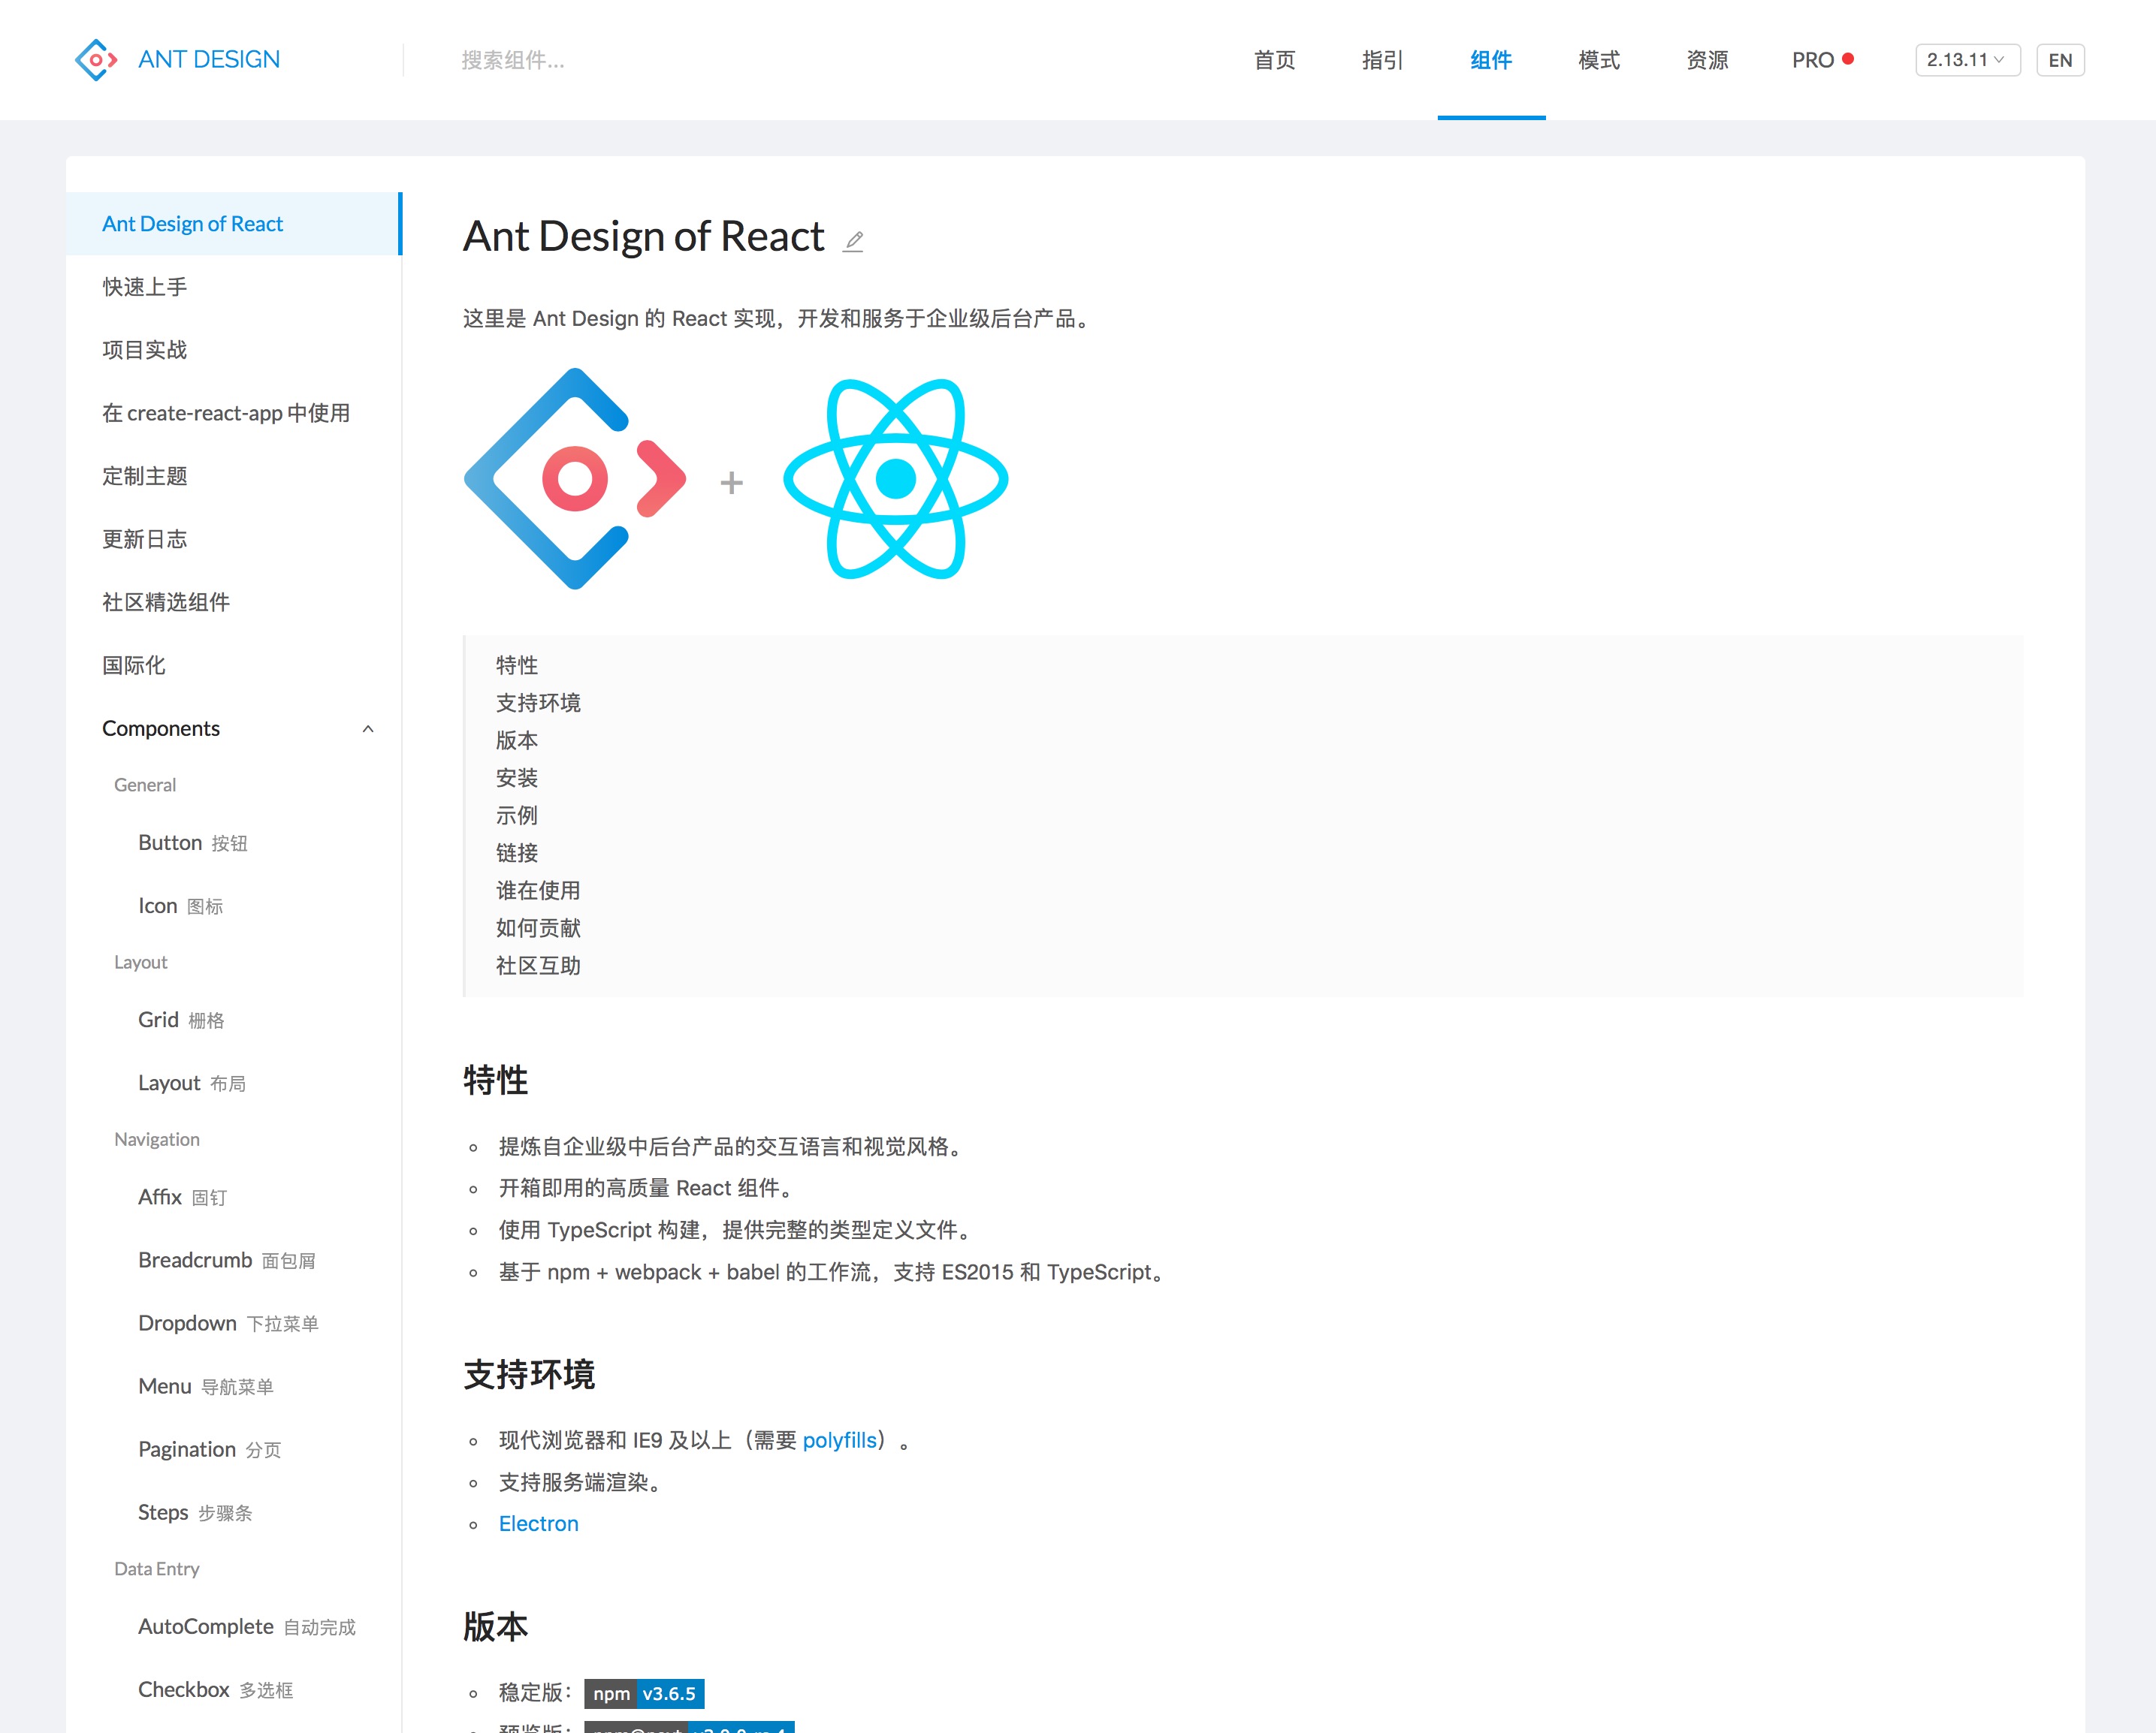Click the red dot next to PRO
Screen dimensions: 2156x1733
(1848, 59)
